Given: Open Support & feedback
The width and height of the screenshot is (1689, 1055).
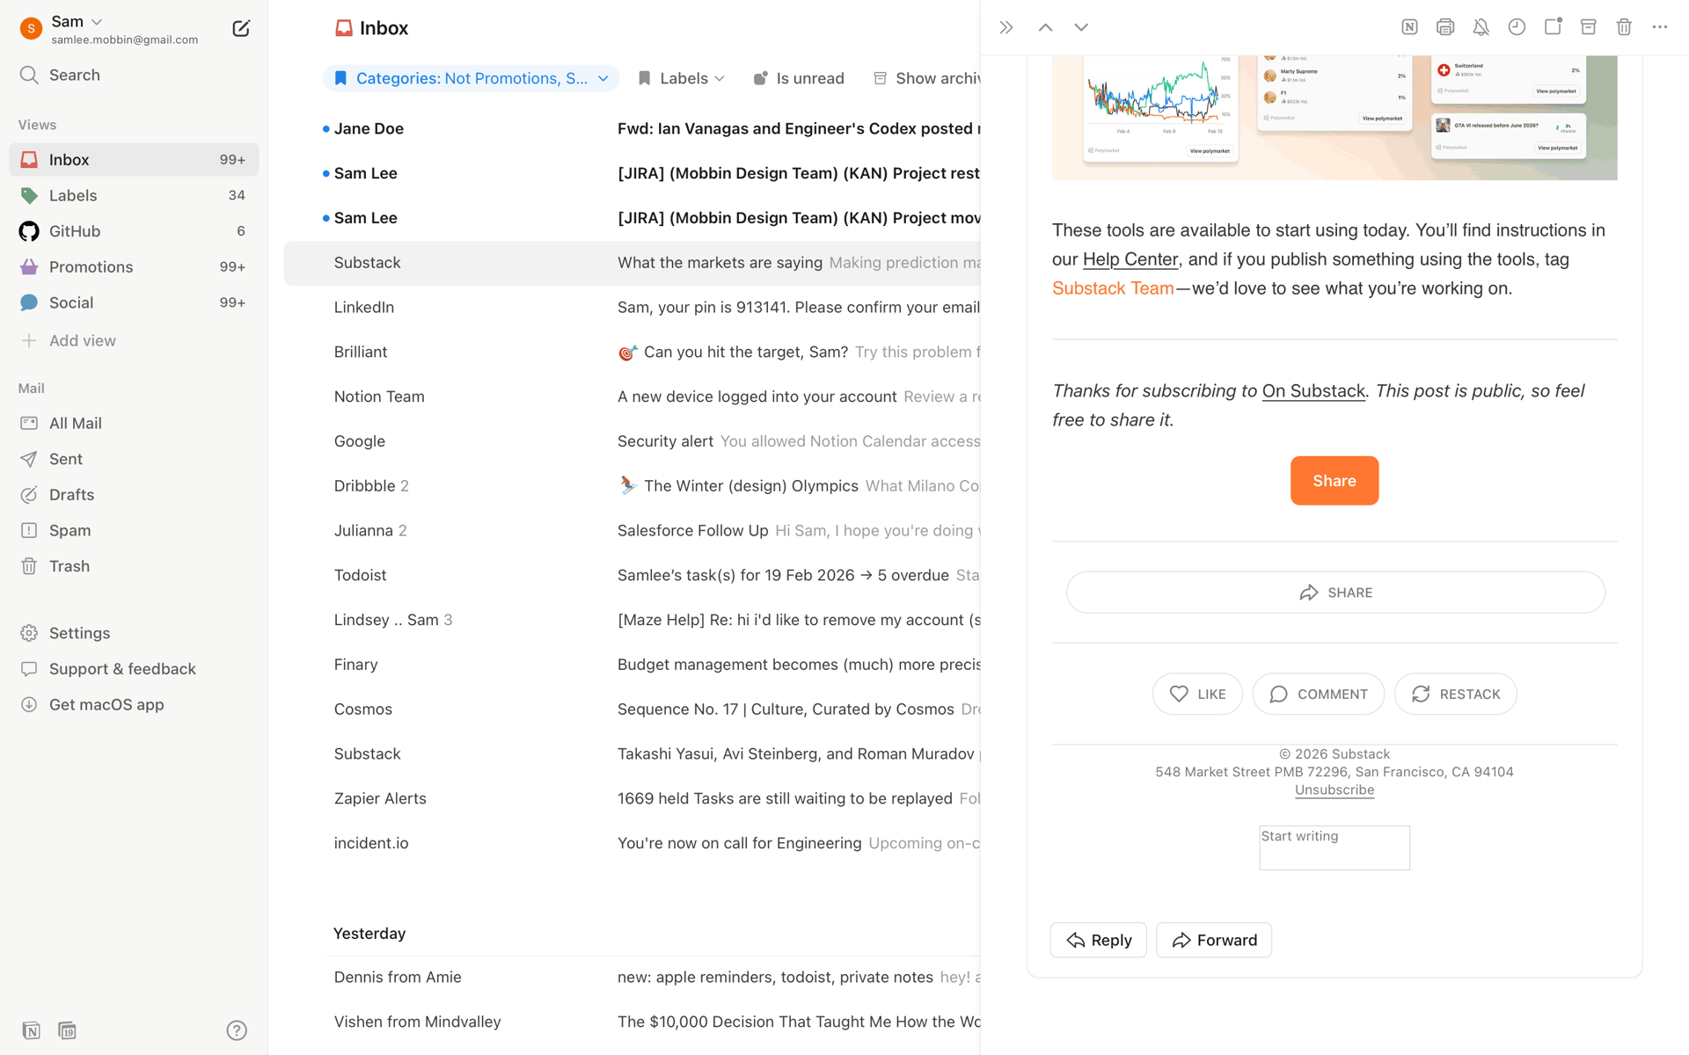Looking at the screenshot, I should (x=134, y=669).
